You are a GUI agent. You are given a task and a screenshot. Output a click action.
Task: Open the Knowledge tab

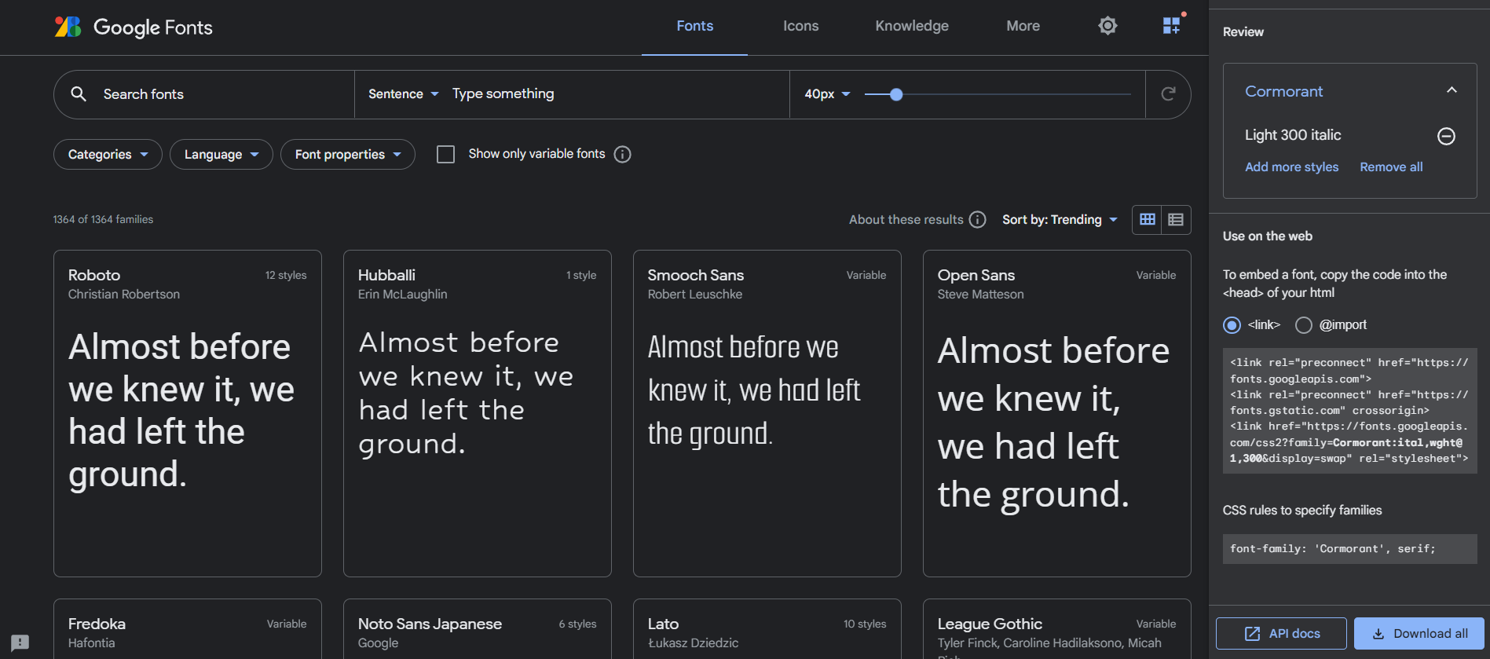(x=912, y=27)
